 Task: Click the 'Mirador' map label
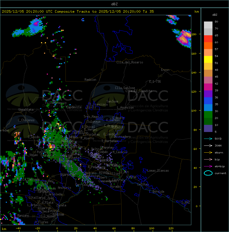pyautogui.click(x=116, y=187)
